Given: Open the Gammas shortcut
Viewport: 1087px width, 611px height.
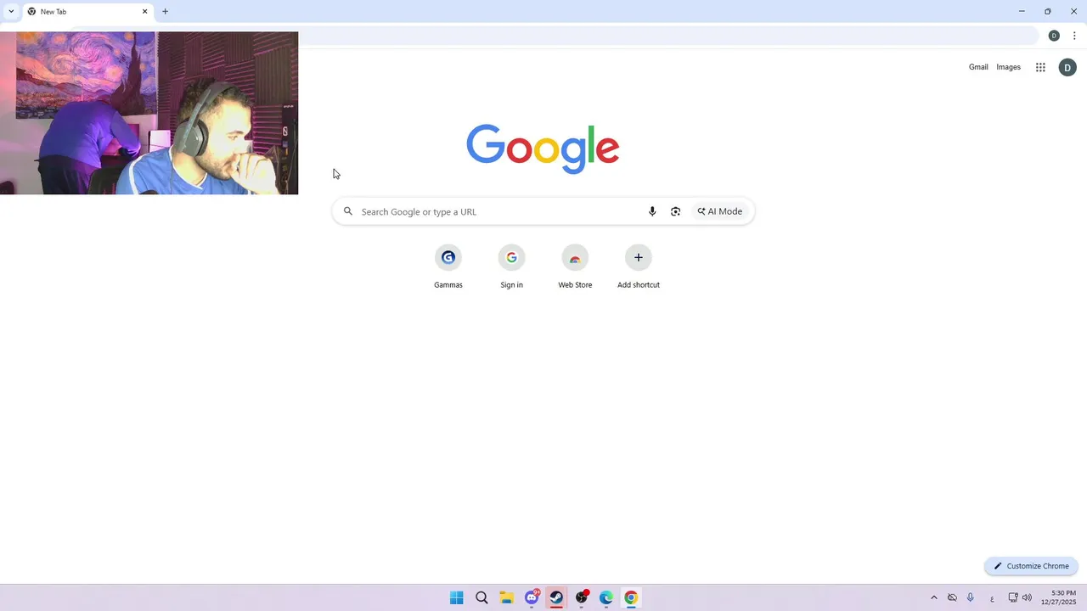Looking at the screenshot, I should [448, 266].
